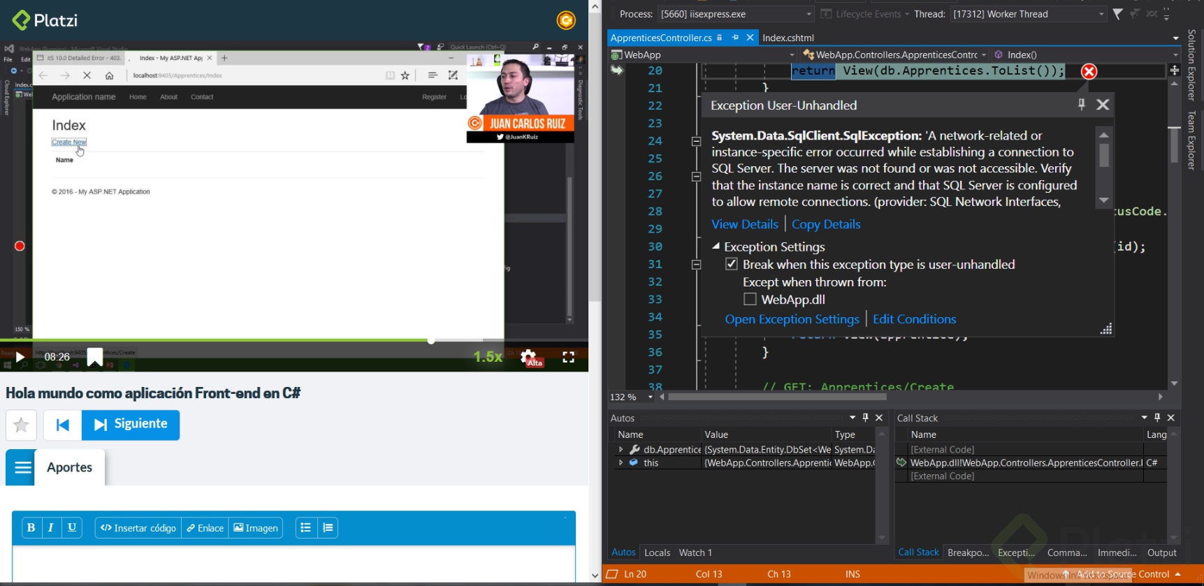This screenshot has width=1204, height=586.
Task: Click the thread filter funnel icon
Action: tap(1117, 14)
